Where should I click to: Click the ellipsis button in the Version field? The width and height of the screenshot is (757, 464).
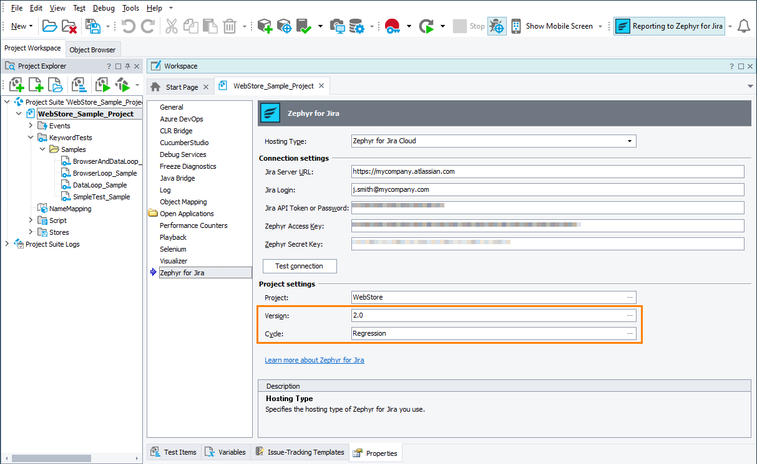pos(630,316)
